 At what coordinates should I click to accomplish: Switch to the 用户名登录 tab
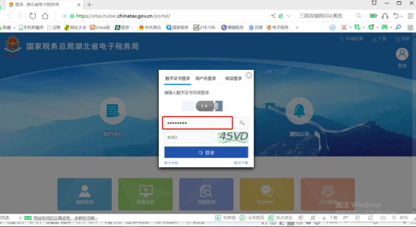(x=206, y=79)
